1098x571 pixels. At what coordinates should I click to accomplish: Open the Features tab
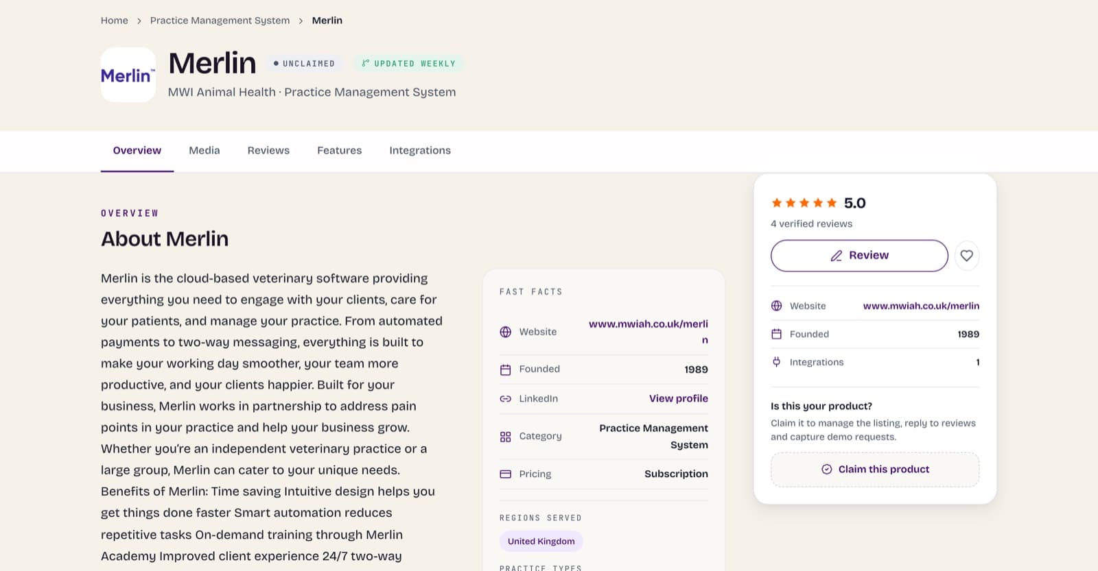339,150
